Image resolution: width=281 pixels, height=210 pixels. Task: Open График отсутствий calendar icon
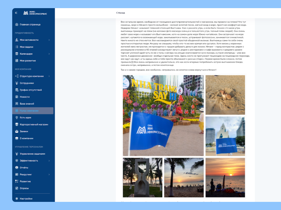[x=17, y=90]
